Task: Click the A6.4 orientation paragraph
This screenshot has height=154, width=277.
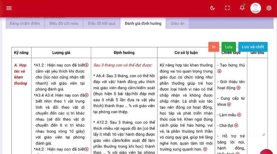Action: [x=124, y=94]
